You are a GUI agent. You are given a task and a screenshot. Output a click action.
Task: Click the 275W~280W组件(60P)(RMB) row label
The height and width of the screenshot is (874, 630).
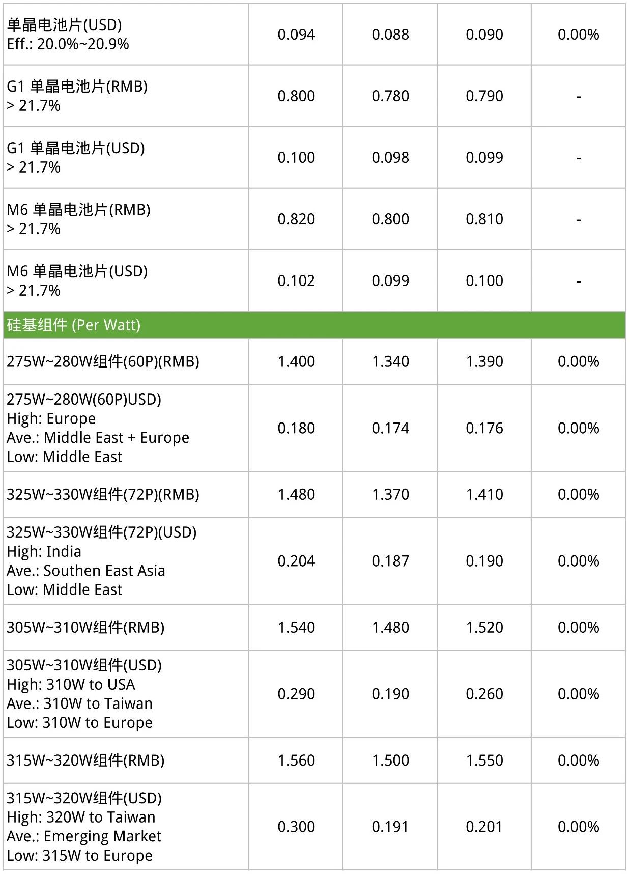coord(103,361)
